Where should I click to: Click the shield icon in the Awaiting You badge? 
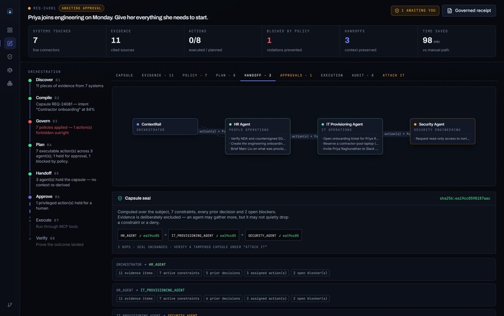tap(397, 11)
